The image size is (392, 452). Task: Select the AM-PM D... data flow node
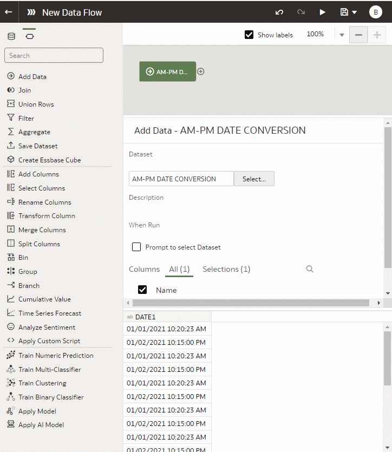click(167, 71)
